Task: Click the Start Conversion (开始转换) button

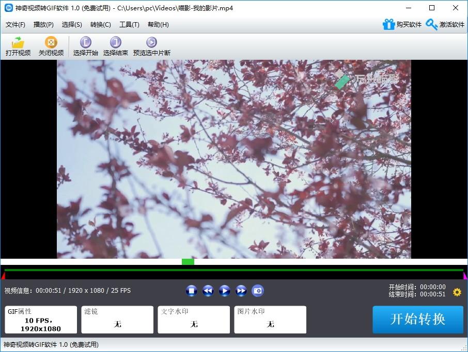Action: coord(417,319)
